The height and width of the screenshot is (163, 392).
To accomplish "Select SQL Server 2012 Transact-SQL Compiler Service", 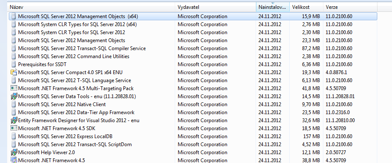I will (x=193, y=48).
